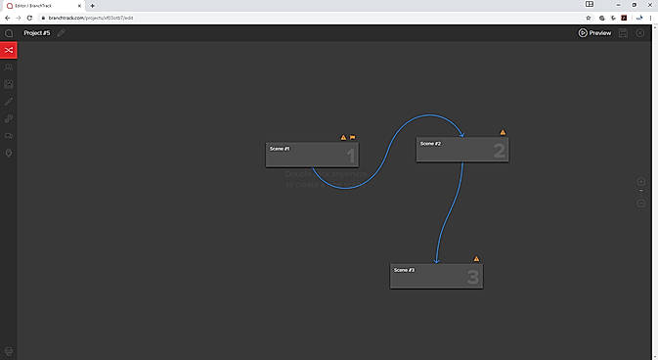Select the Scene #2 node
The image size is (658, 360).
pos(462,150)
